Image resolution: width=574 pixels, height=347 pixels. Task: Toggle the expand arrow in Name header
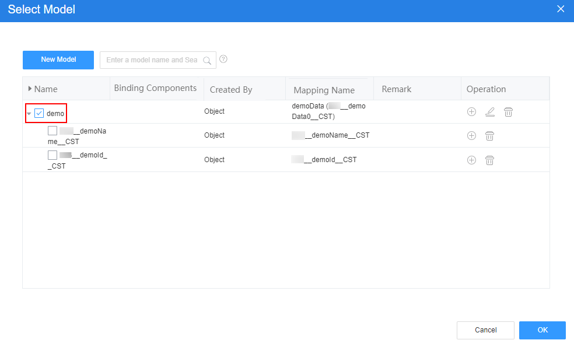(x=30, y=89)
